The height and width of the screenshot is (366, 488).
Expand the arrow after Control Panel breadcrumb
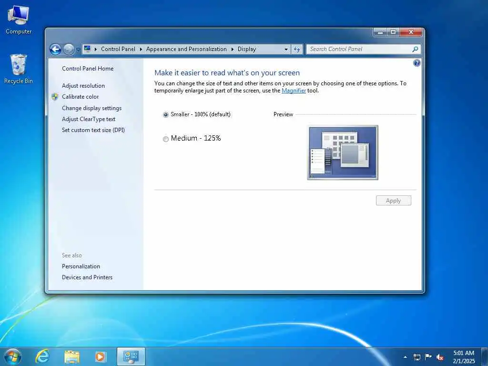pos(141,49)
